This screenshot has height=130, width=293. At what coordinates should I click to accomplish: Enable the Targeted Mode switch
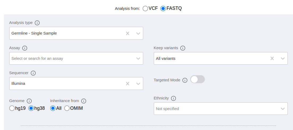click(198, 79)
